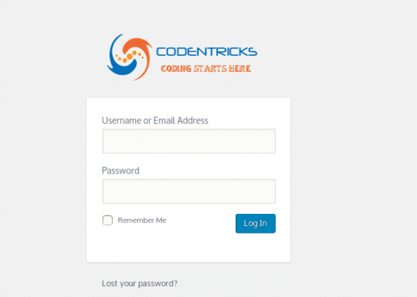Click the gray background right of the form
417x297 pixels.
coord(352,182)
